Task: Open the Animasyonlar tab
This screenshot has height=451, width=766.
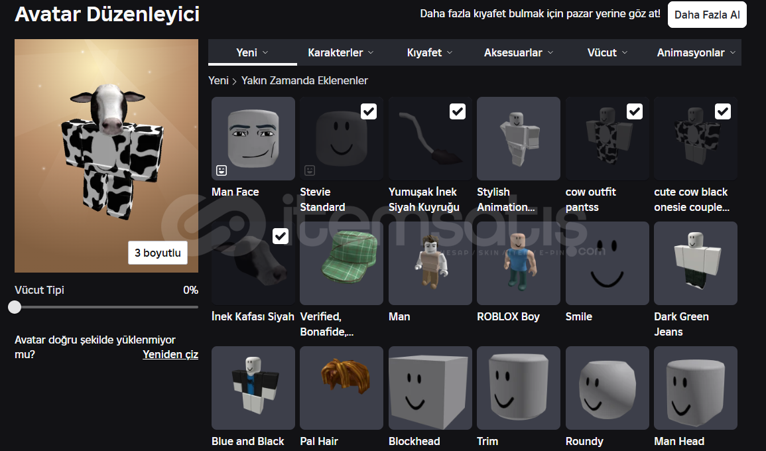Action: [696, 52]
